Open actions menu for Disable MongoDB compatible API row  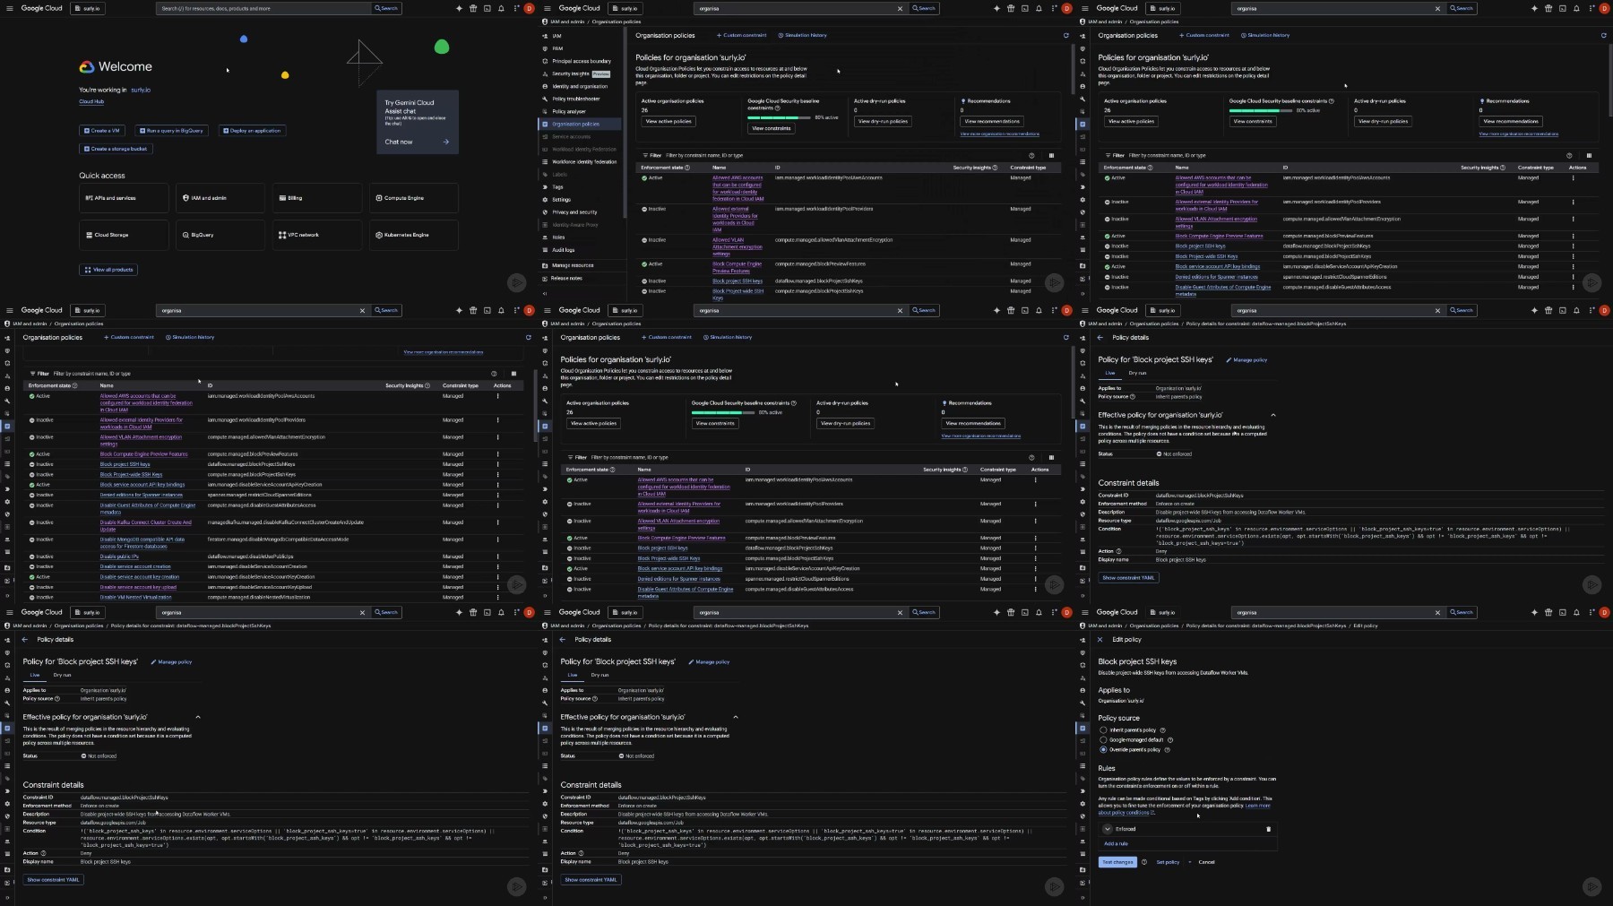coord(498,539)
